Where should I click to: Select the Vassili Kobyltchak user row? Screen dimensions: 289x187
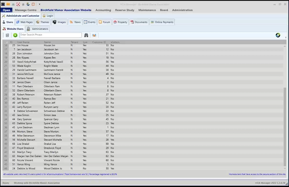(143, 62)
